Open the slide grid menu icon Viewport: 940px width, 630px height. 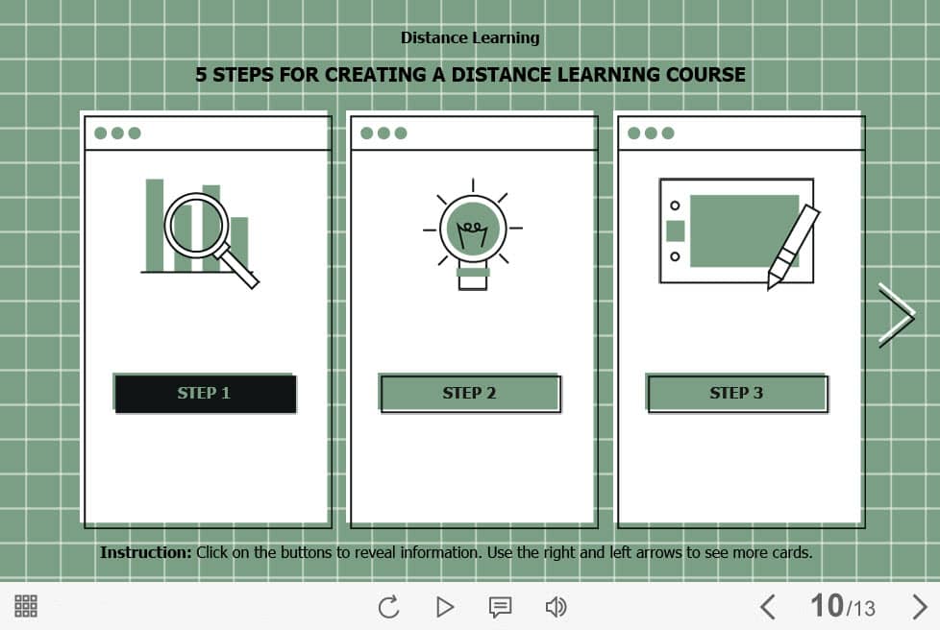click(x=26, y=606)
